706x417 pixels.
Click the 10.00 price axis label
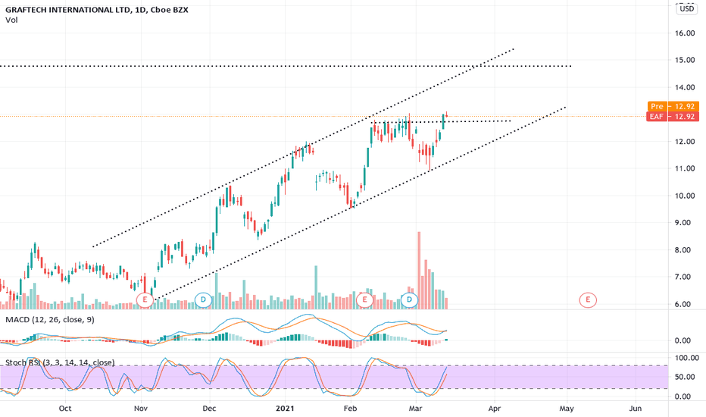tap(684, 196)
